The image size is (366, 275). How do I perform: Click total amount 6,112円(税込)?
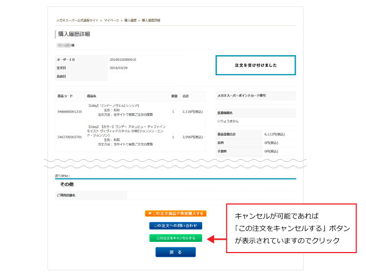[274, 135]
